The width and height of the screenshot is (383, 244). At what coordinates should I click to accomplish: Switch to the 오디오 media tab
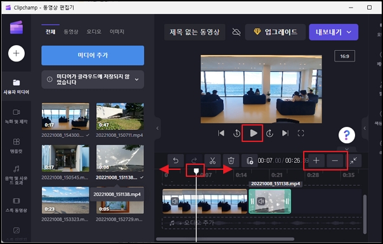coord(94,32)
